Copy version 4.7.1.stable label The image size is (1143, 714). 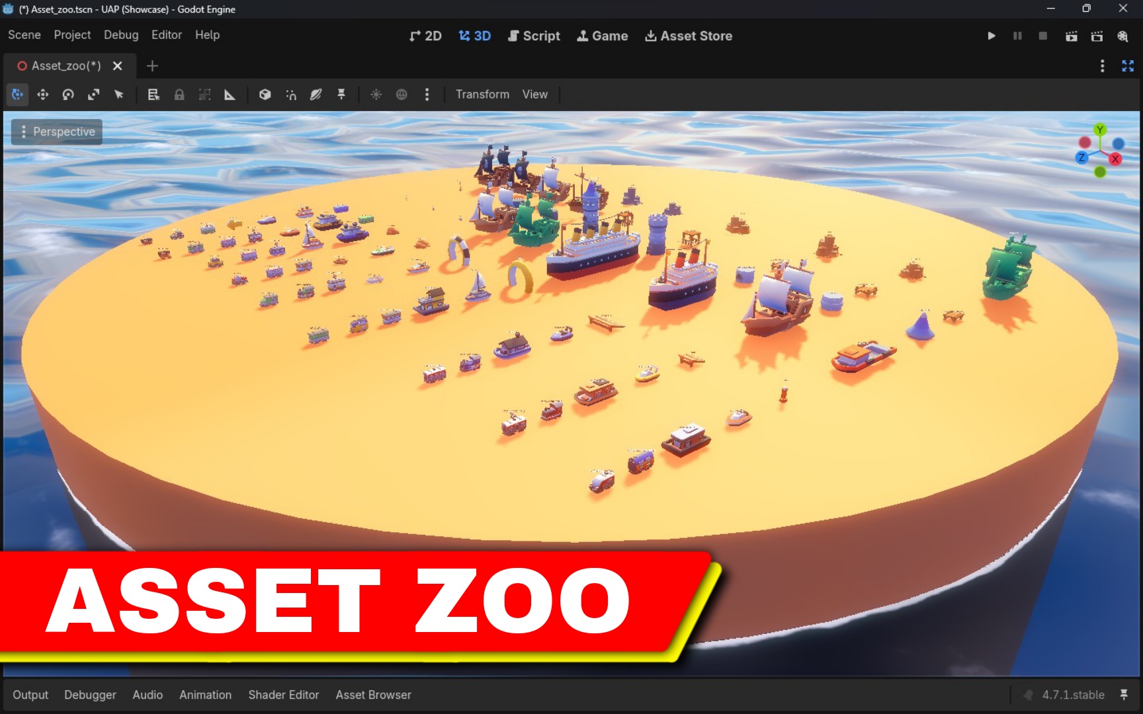coord(1073,695)
